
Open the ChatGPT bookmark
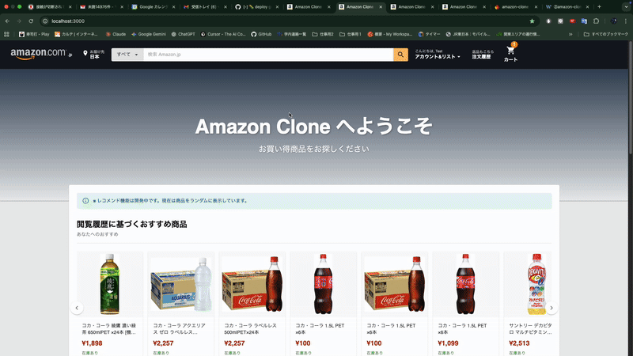click(184, 34)
